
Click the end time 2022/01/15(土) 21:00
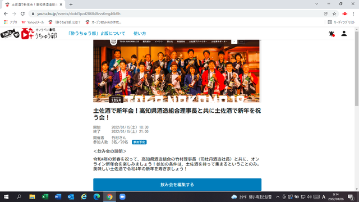click(x=130, y=132)
